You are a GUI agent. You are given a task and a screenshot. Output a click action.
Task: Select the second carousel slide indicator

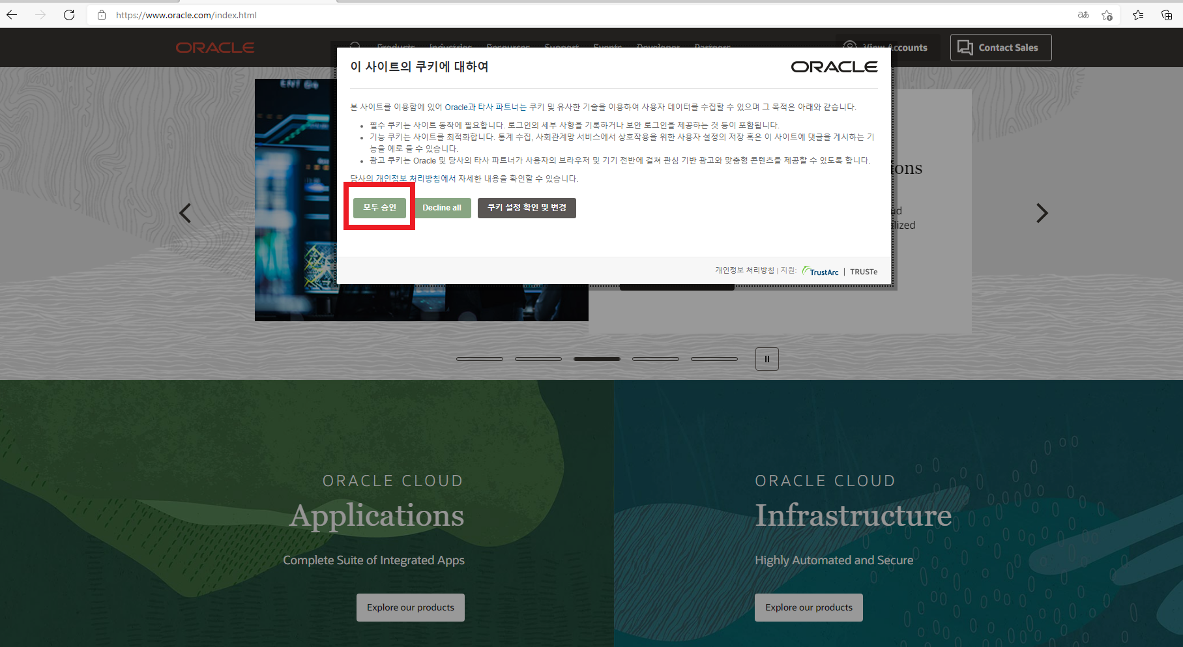pos(538,359)
